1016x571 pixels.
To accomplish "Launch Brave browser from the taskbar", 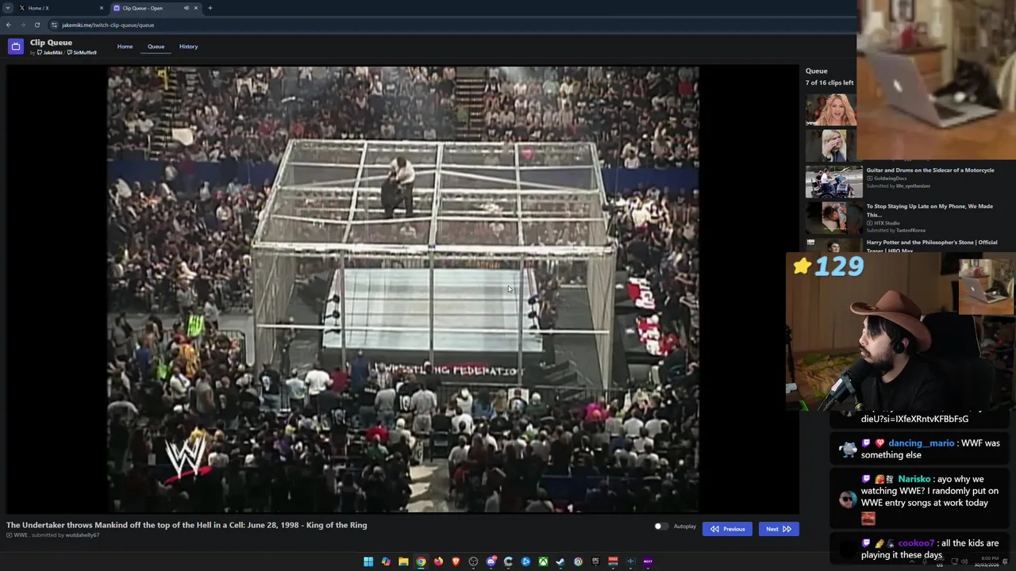I will (456, 561).
